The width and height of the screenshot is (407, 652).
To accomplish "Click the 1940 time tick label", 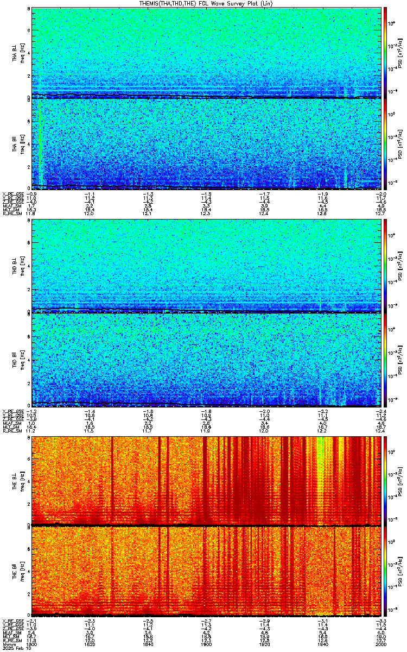I will click(322, 644).
